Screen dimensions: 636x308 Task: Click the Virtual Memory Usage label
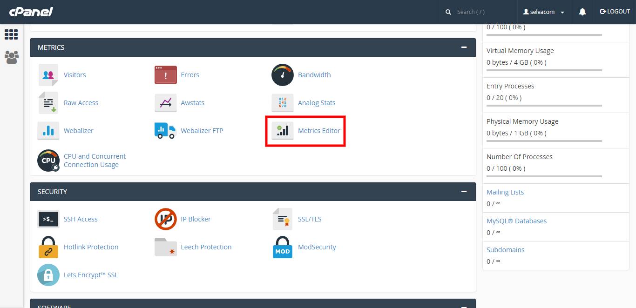(520, 51)
